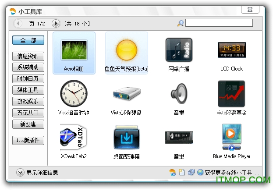Close the 小工具库 window
Screen dimensions: 273x191
click(x=250, y=10)
